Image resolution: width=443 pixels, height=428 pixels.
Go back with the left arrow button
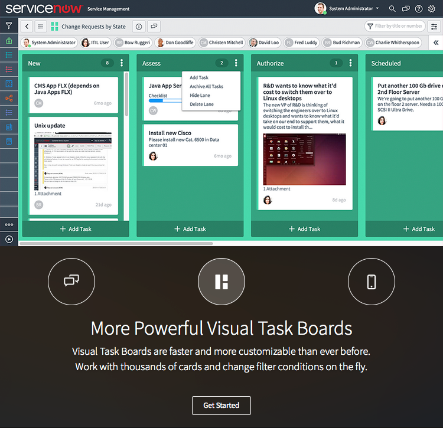(27, 27)
